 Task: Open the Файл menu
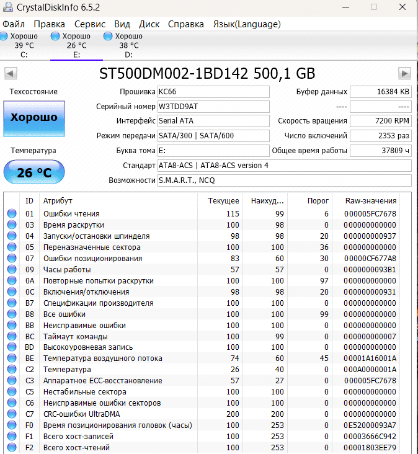[x=14, y=24]
